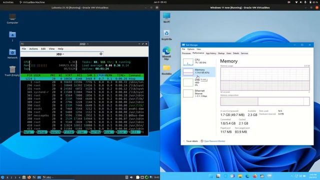Open the Trash icon on Lubuntu desktop

pos(12,71)
